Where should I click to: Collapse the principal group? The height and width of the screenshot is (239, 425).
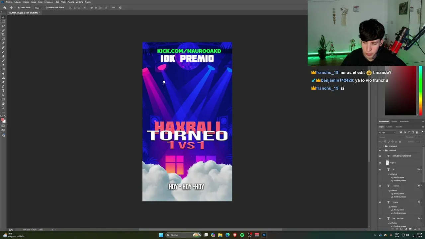383,150
